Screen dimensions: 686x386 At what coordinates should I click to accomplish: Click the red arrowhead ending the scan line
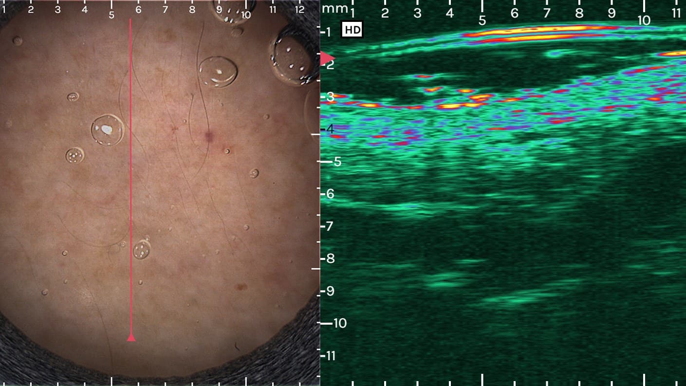point(131,337)
